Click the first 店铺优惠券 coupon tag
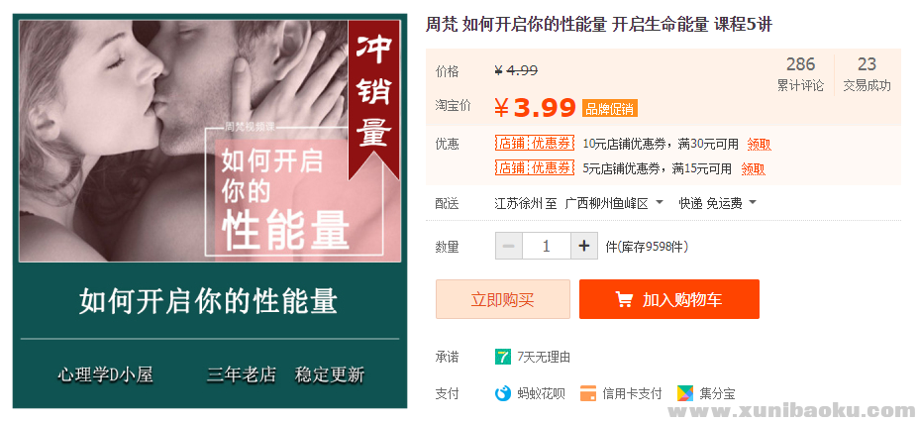 coord(534,144)
